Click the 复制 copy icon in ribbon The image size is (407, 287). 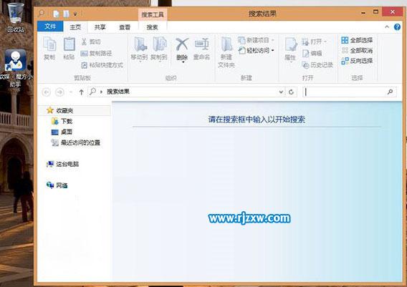click(49, 44)
